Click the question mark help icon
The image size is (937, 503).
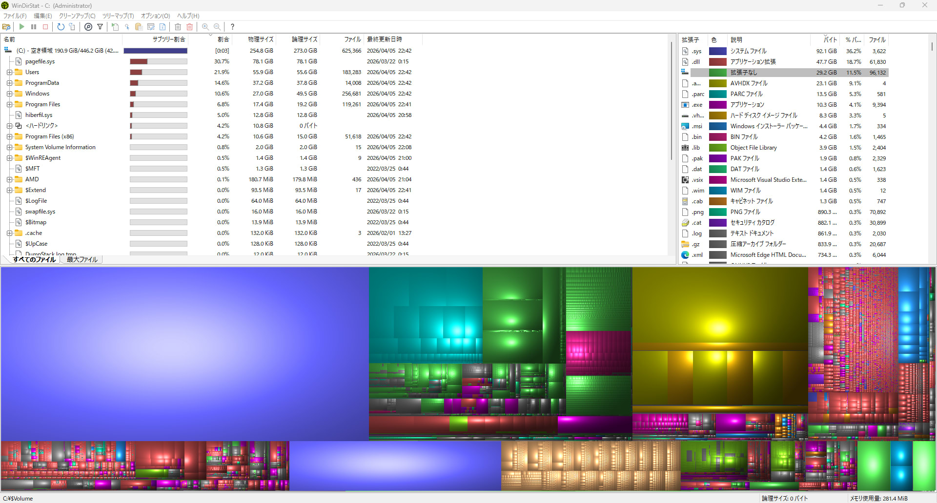click(x=232, y=27)
